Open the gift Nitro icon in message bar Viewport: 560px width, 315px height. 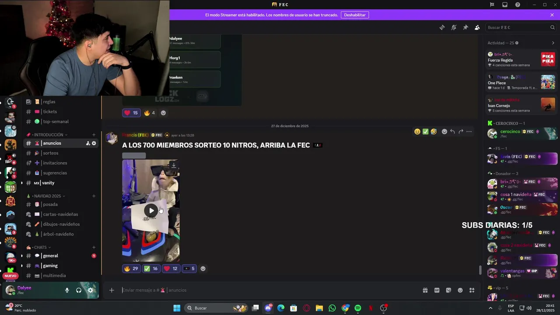[x=425, y=290]
